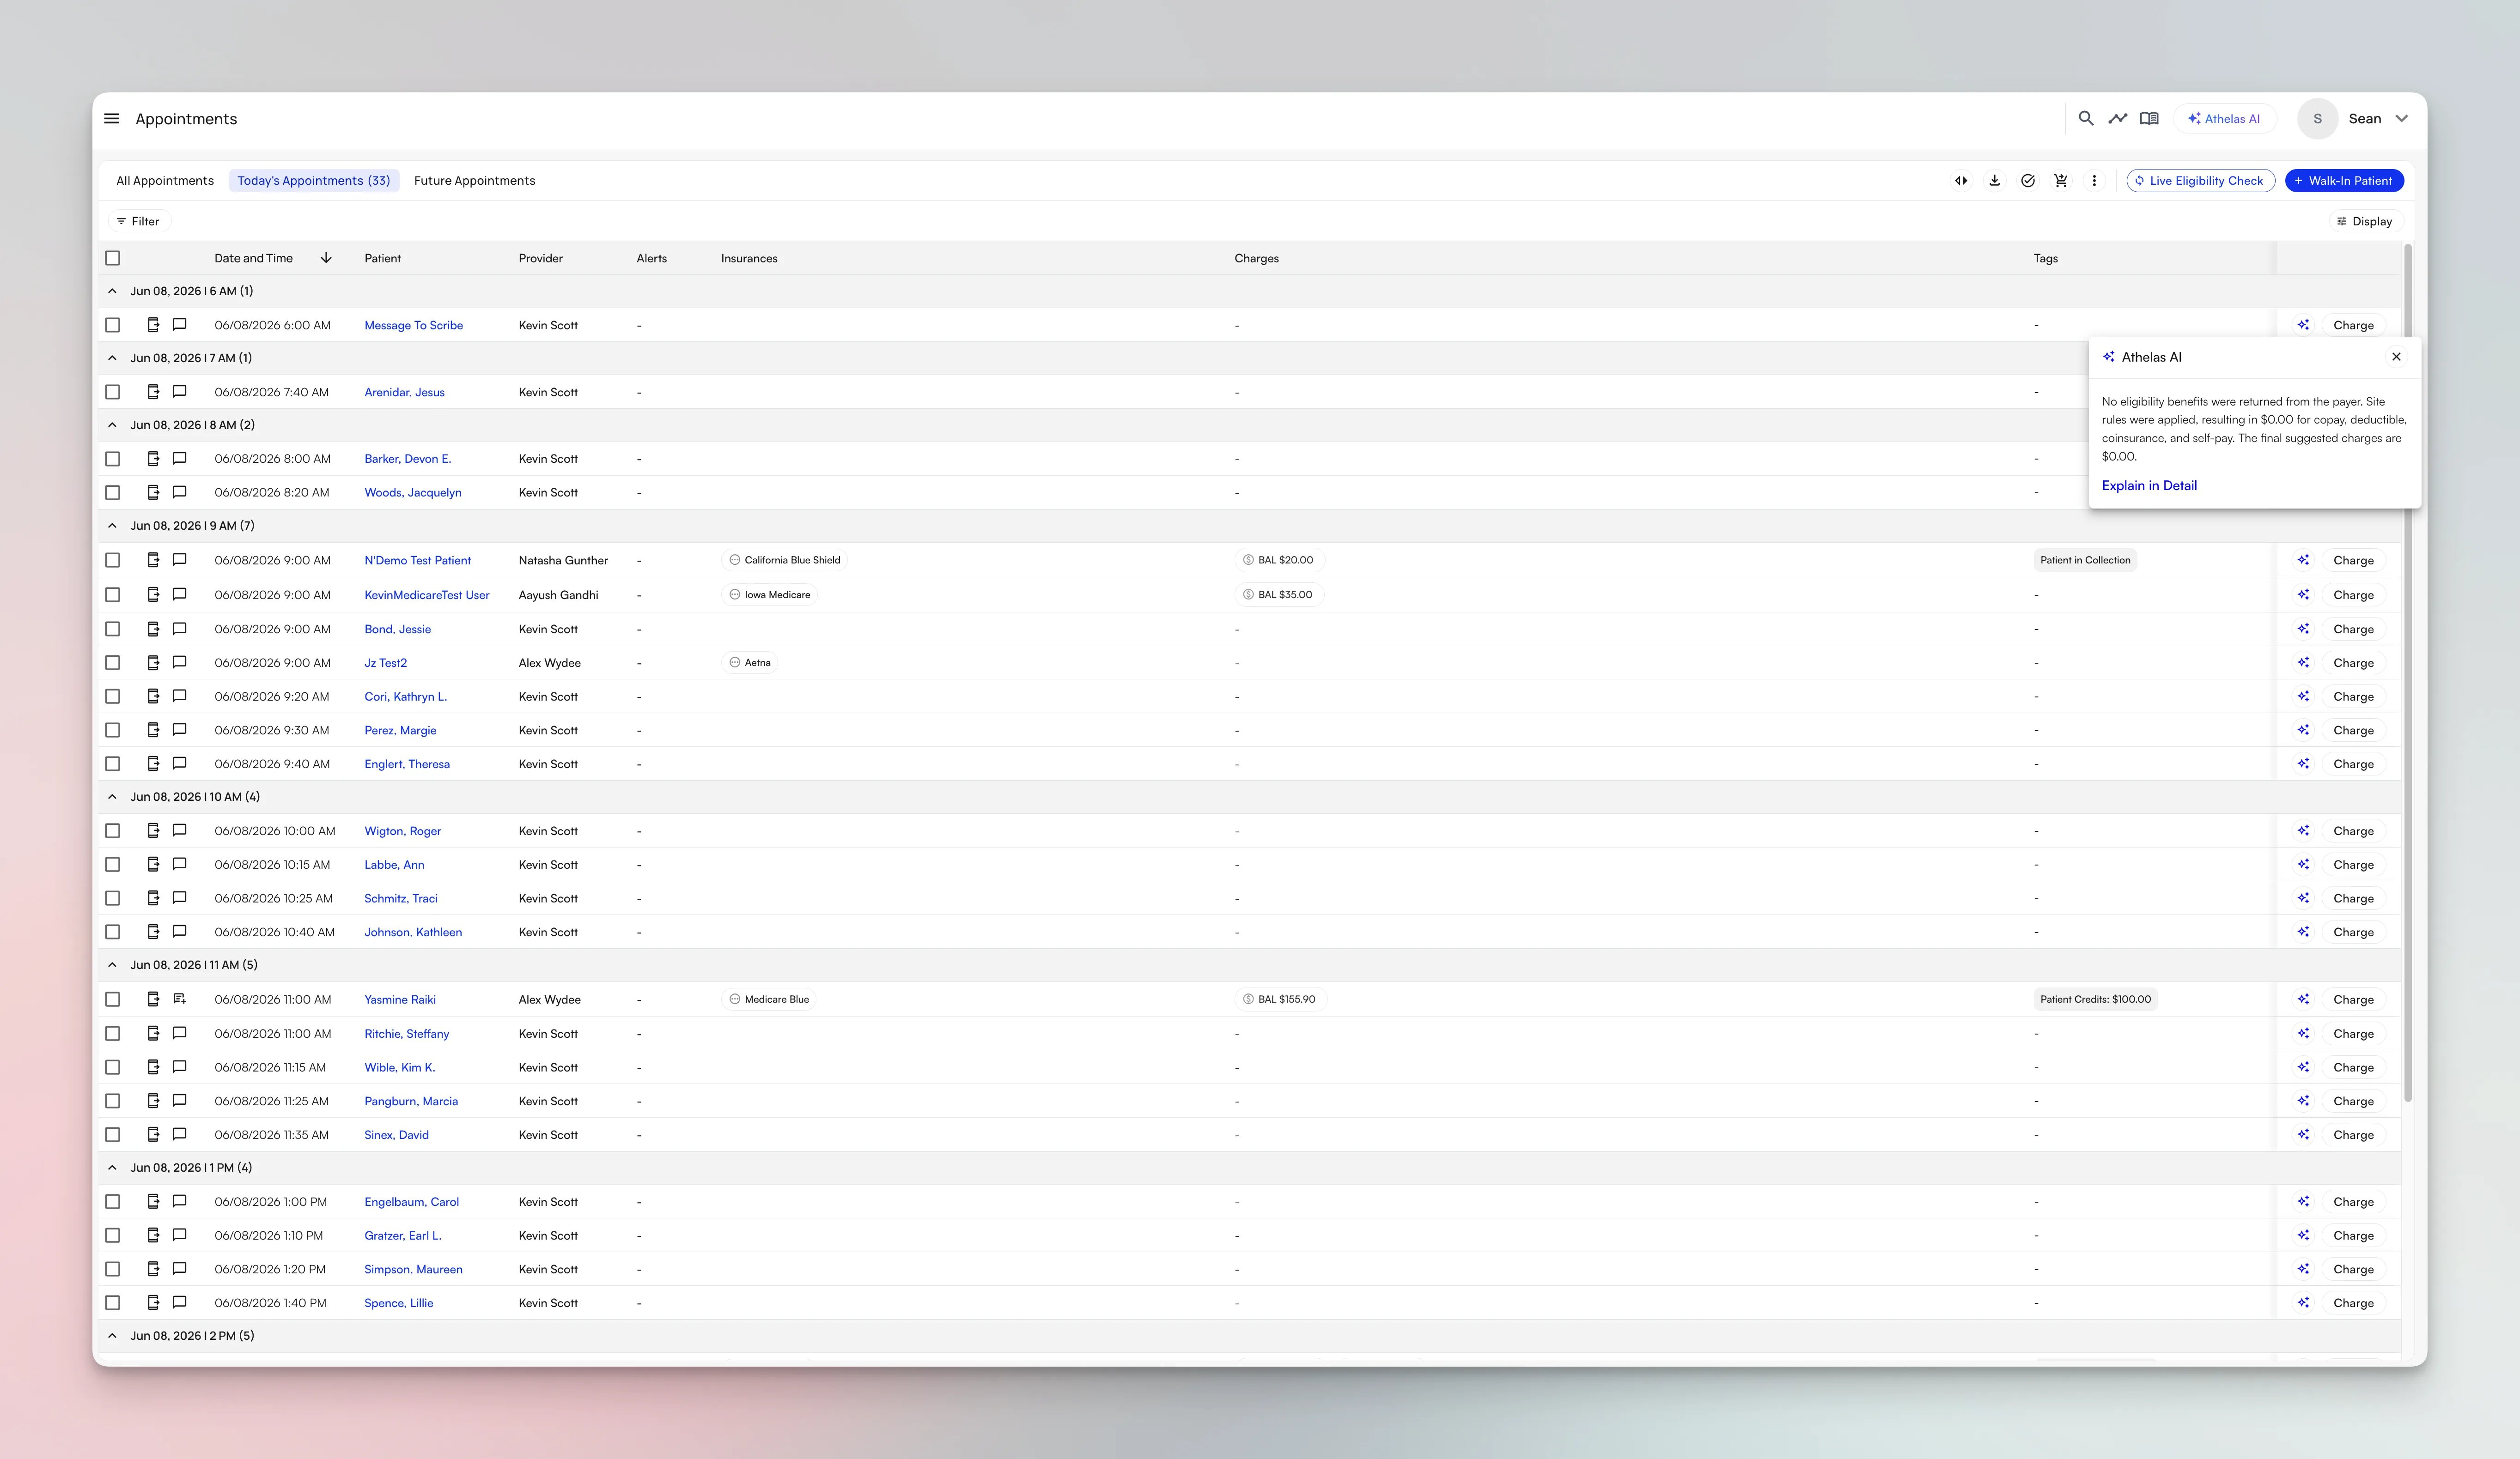This screenshot has width=2520, height=1459.
Task: Click the search magnifier icon
Action: [x=2086, y=119]
